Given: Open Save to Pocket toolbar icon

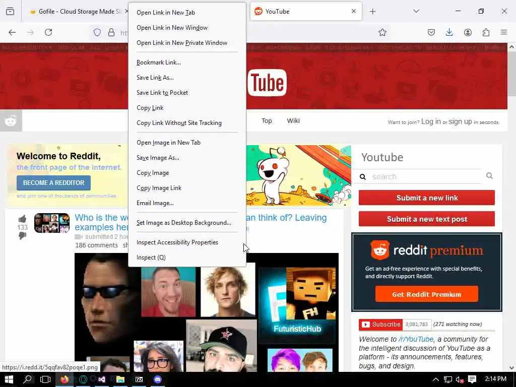Looking at the screenshot, I should [431, 32].
